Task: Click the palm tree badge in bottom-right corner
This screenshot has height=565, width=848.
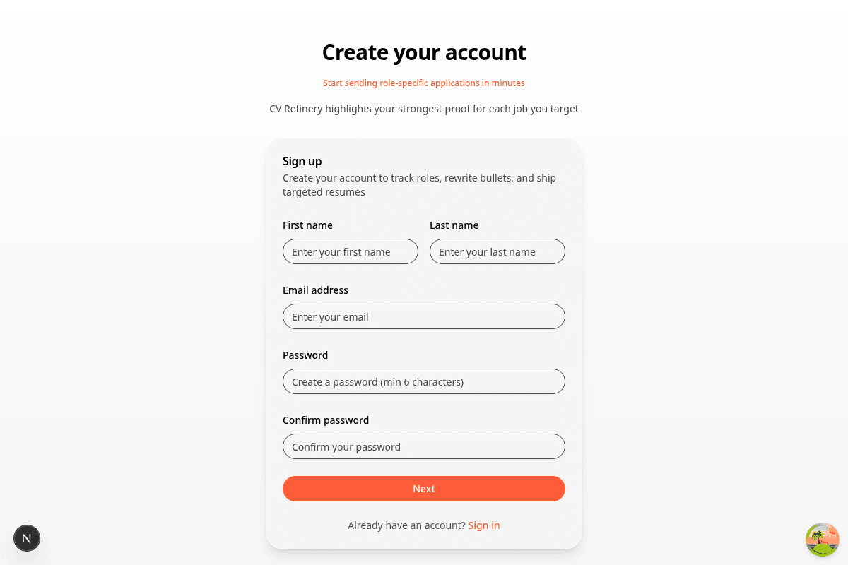Action: click(x=822, y=540)
